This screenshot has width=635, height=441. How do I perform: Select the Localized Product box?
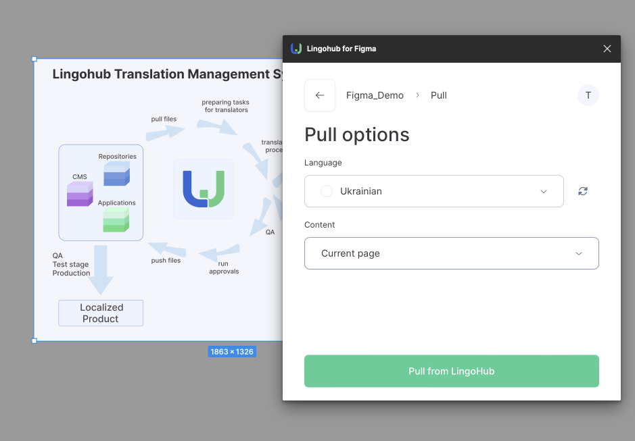[x=101, y=313]
